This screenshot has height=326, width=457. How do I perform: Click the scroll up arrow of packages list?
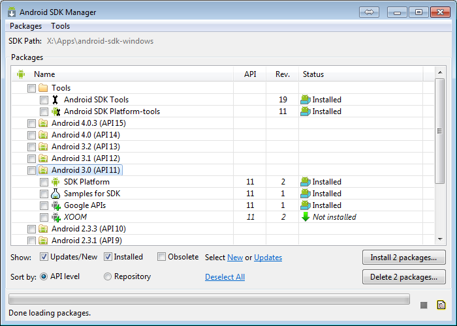point(440,72)
